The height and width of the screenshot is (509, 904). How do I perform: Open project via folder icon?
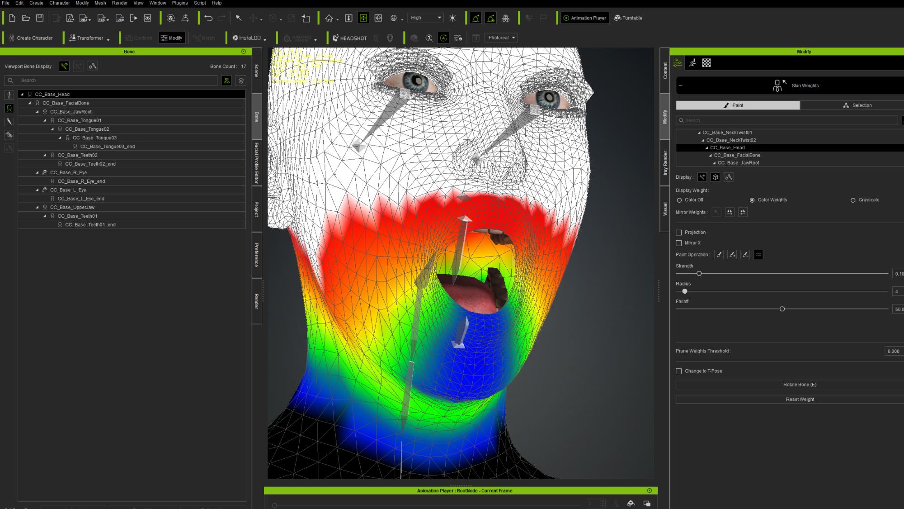pos(26,18)
